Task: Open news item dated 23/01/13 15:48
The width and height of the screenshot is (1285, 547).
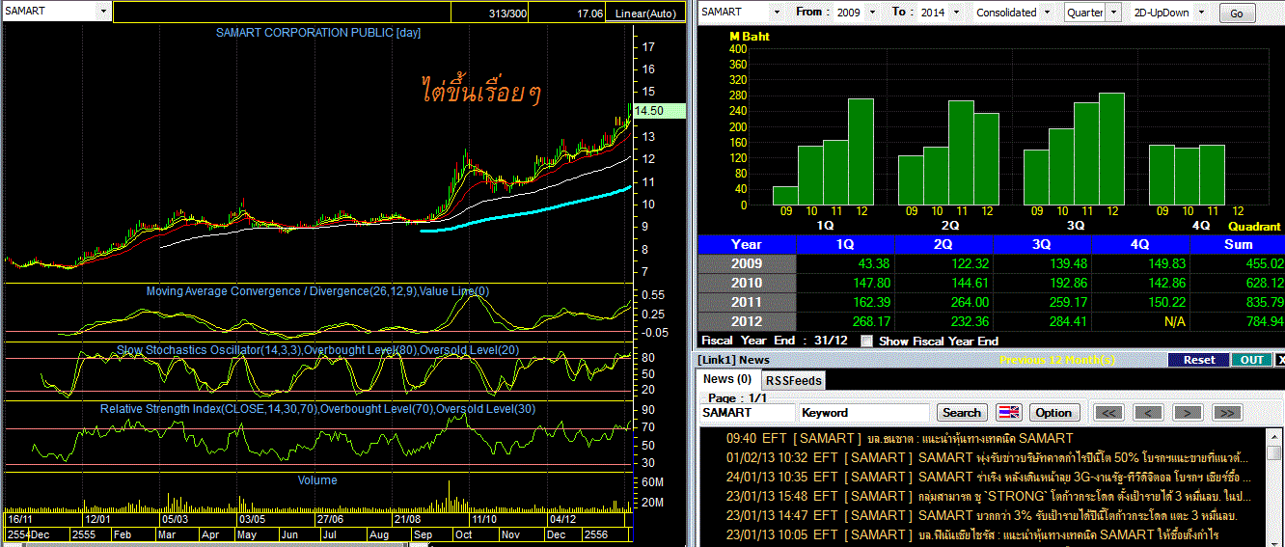Action: pos(988,496)
